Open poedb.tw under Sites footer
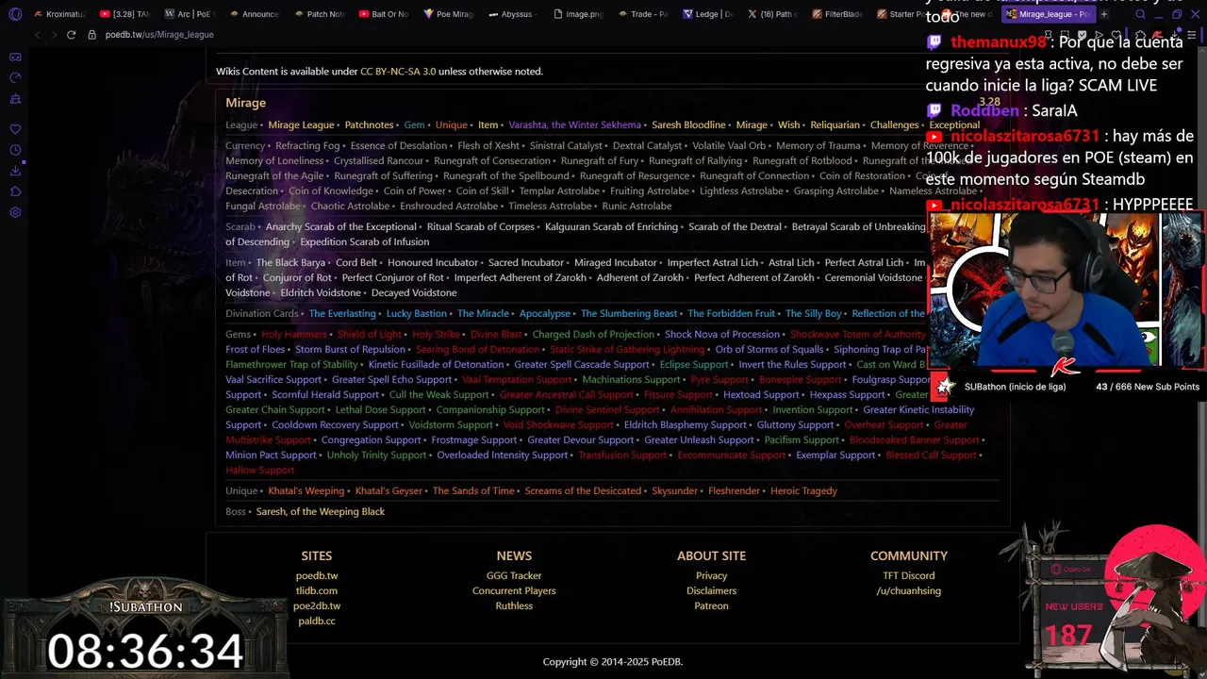 click(x=317, y=576)
